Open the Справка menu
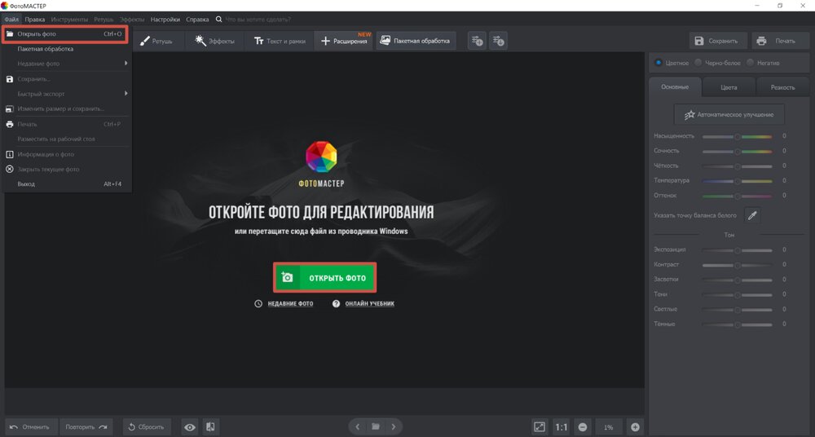This screenshot has height=437, width=815. [x=197, y=20]
